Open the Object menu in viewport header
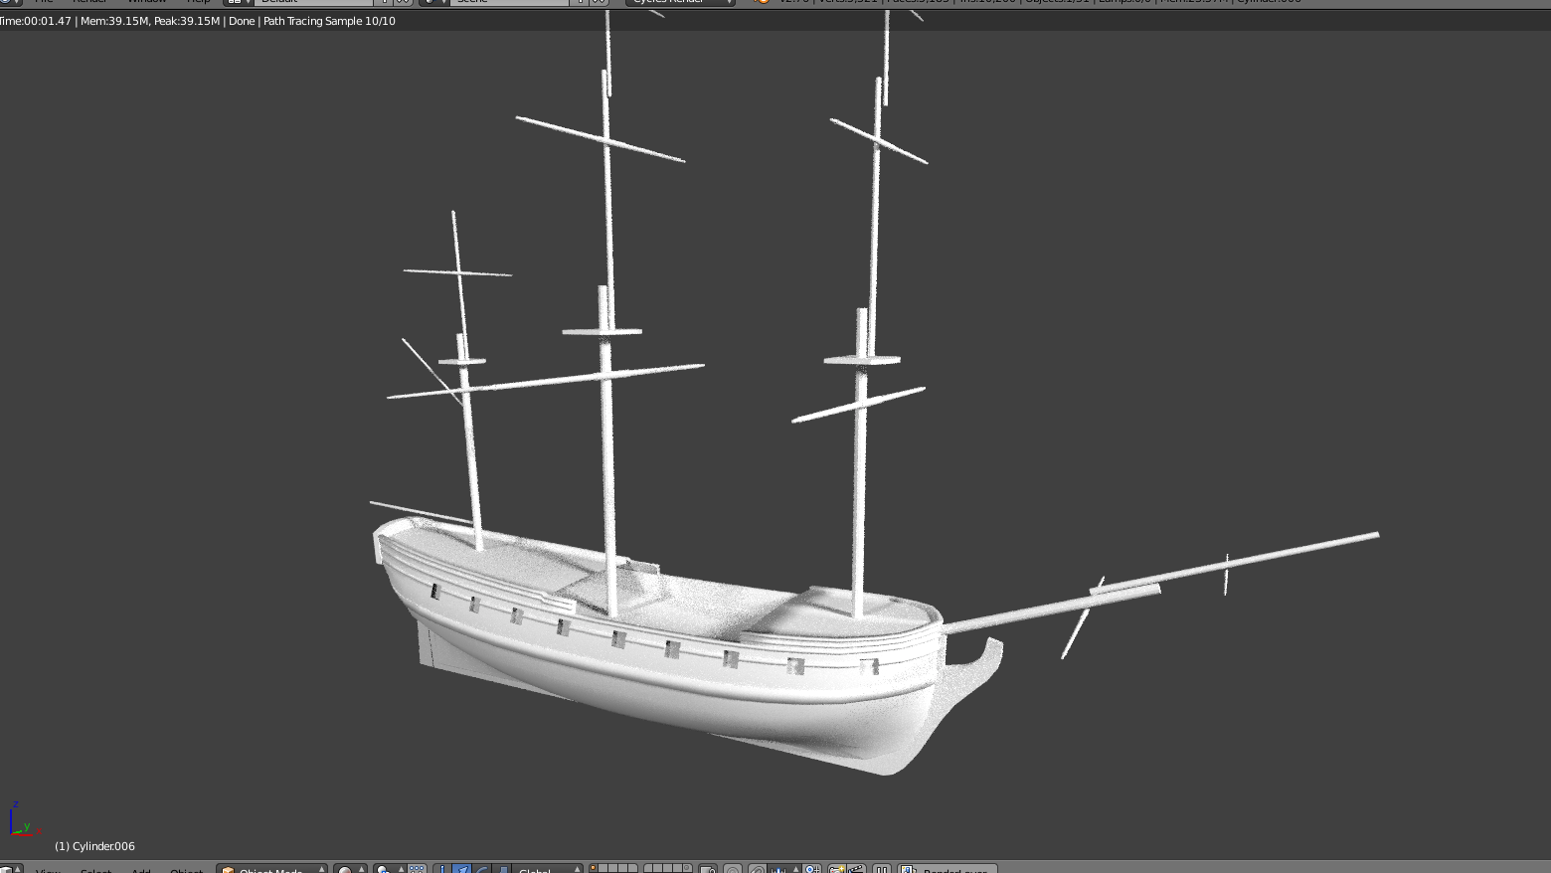 (186, 870)
